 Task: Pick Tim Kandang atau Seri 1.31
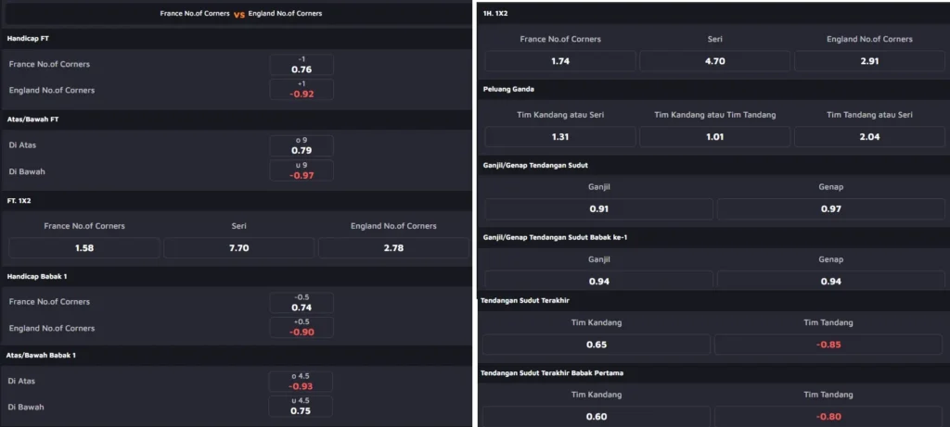point(560,137)
